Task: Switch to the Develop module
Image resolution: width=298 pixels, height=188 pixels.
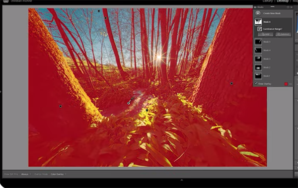Action: pos(283,1)
